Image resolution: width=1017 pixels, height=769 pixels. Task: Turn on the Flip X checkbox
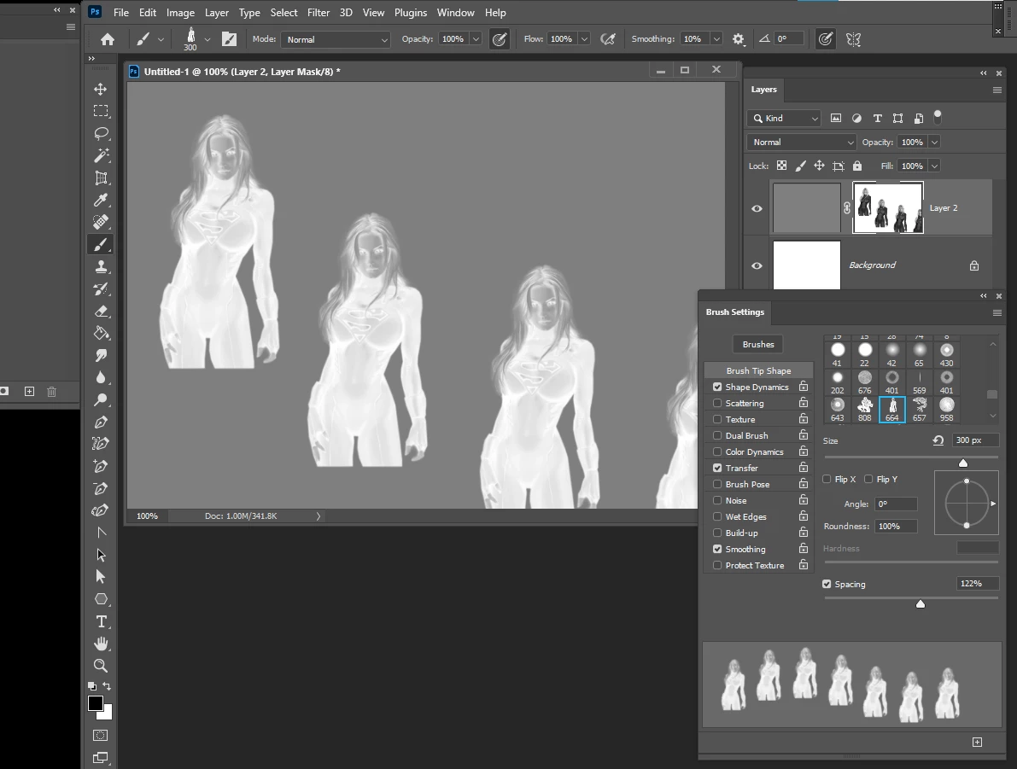click(x=827, y=480)
